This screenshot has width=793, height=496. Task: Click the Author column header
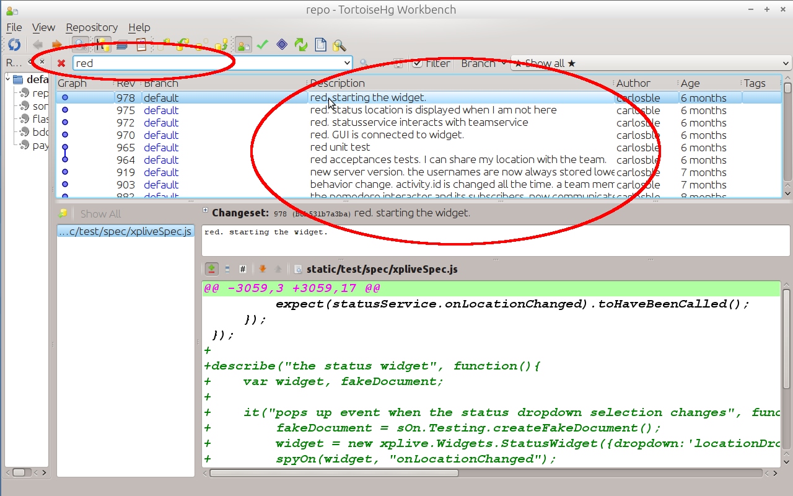(x=646, y=83)
